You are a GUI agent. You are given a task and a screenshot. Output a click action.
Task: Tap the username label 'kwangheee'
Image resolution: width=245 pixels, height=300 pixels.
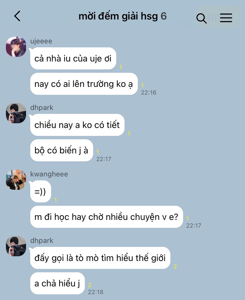49,174
